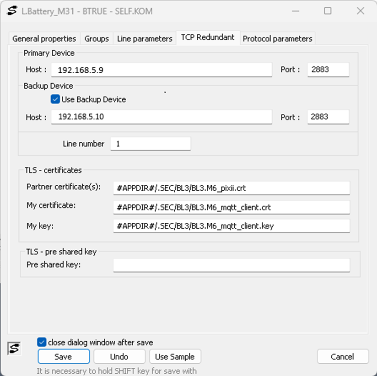Image resolution: width=377 pixels, height=376 pixels.
Task: Click the Pre shared key field
Action: [231, 265]
